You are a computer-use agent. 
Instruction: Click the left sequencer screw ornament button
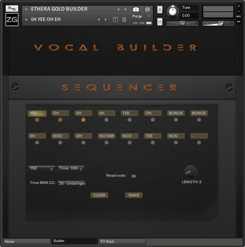[16, 87]
